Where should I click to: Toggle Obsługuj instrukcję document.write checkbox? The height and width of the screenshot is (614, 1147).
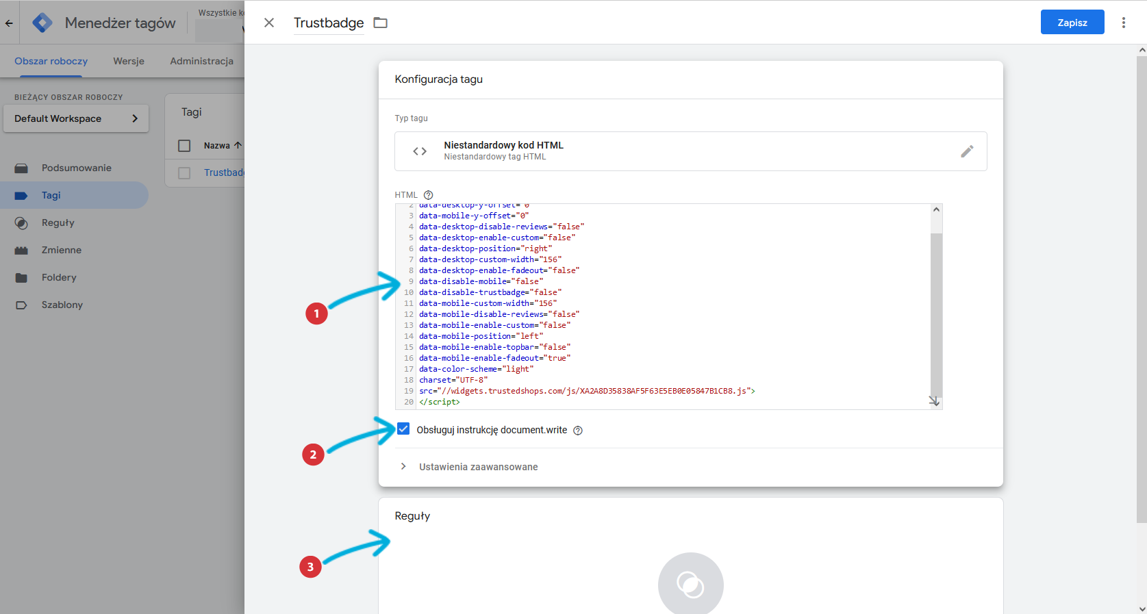pyautogui.click(x=403, y=429)
